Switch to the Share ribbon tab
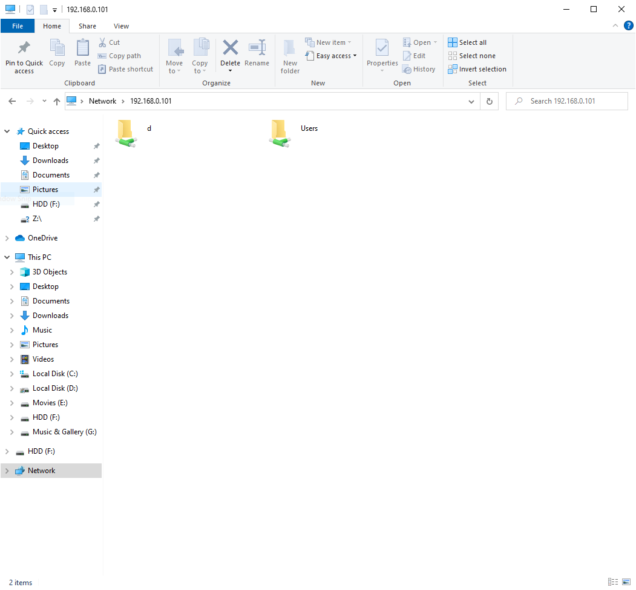636x590 pixels. coord(87,26)
